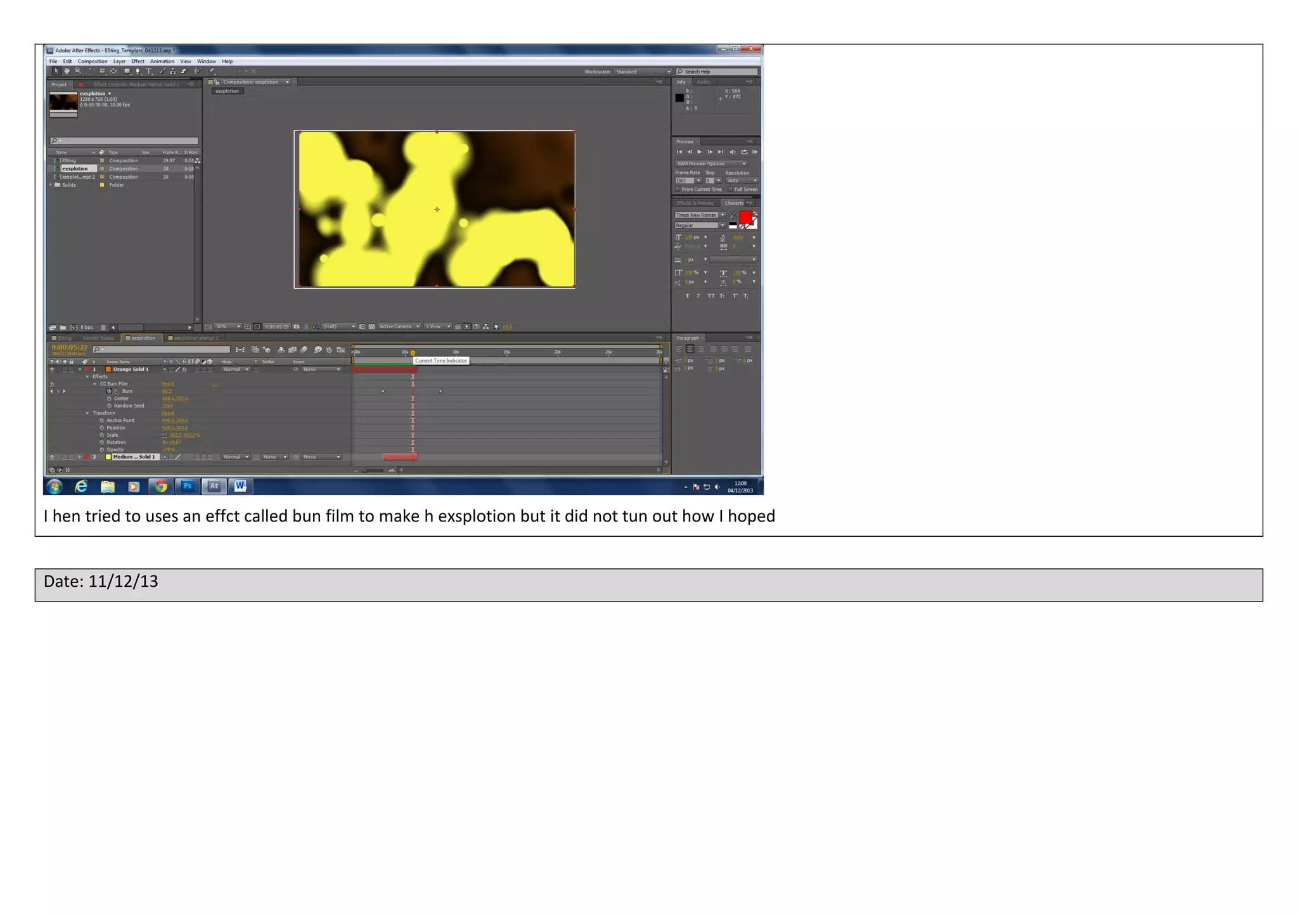The width and height of the screenshot is (1298, 917).
Task: Center align text in Paragraph panel
Action: coord(690,349)
